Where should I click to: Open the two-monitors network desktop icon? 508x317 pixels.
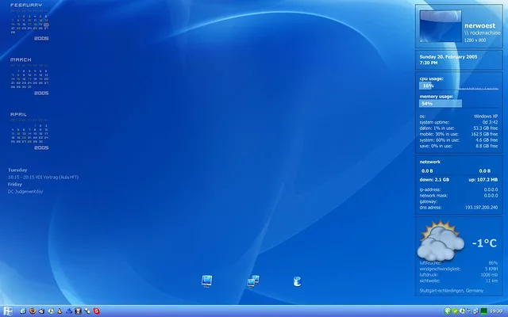pyautogui.click(x=253, y=281)
